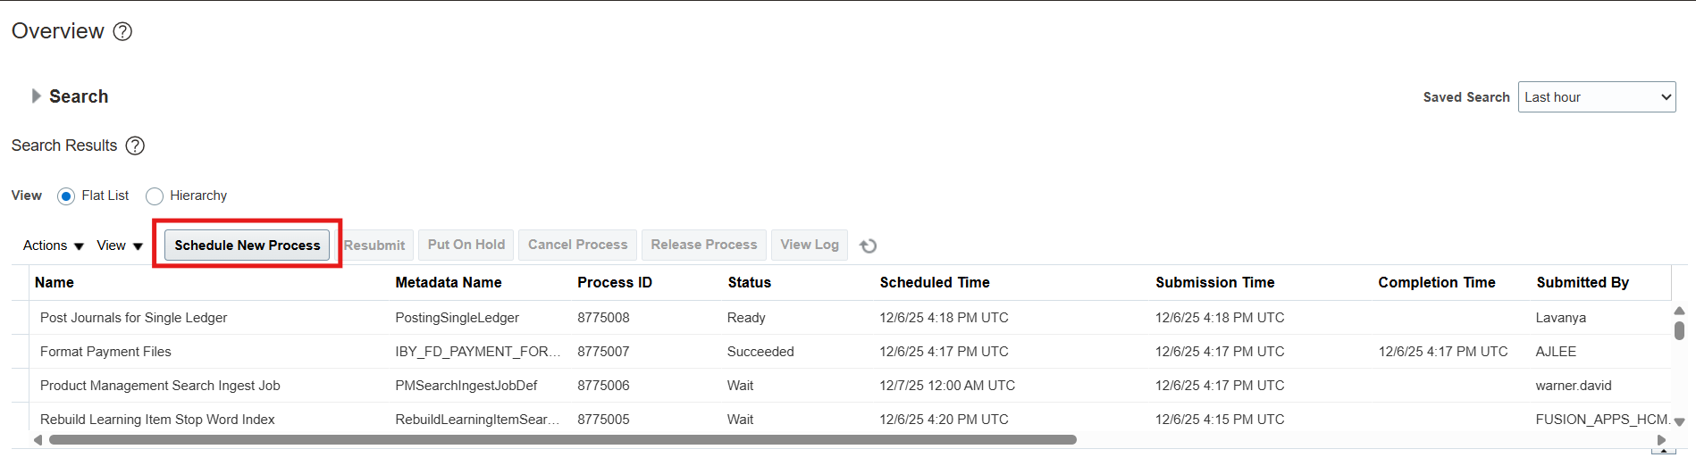Select the Hierarchy view radio button
Image resolution: width=1696 pixels, height=466 pixels.
[155, 196]
